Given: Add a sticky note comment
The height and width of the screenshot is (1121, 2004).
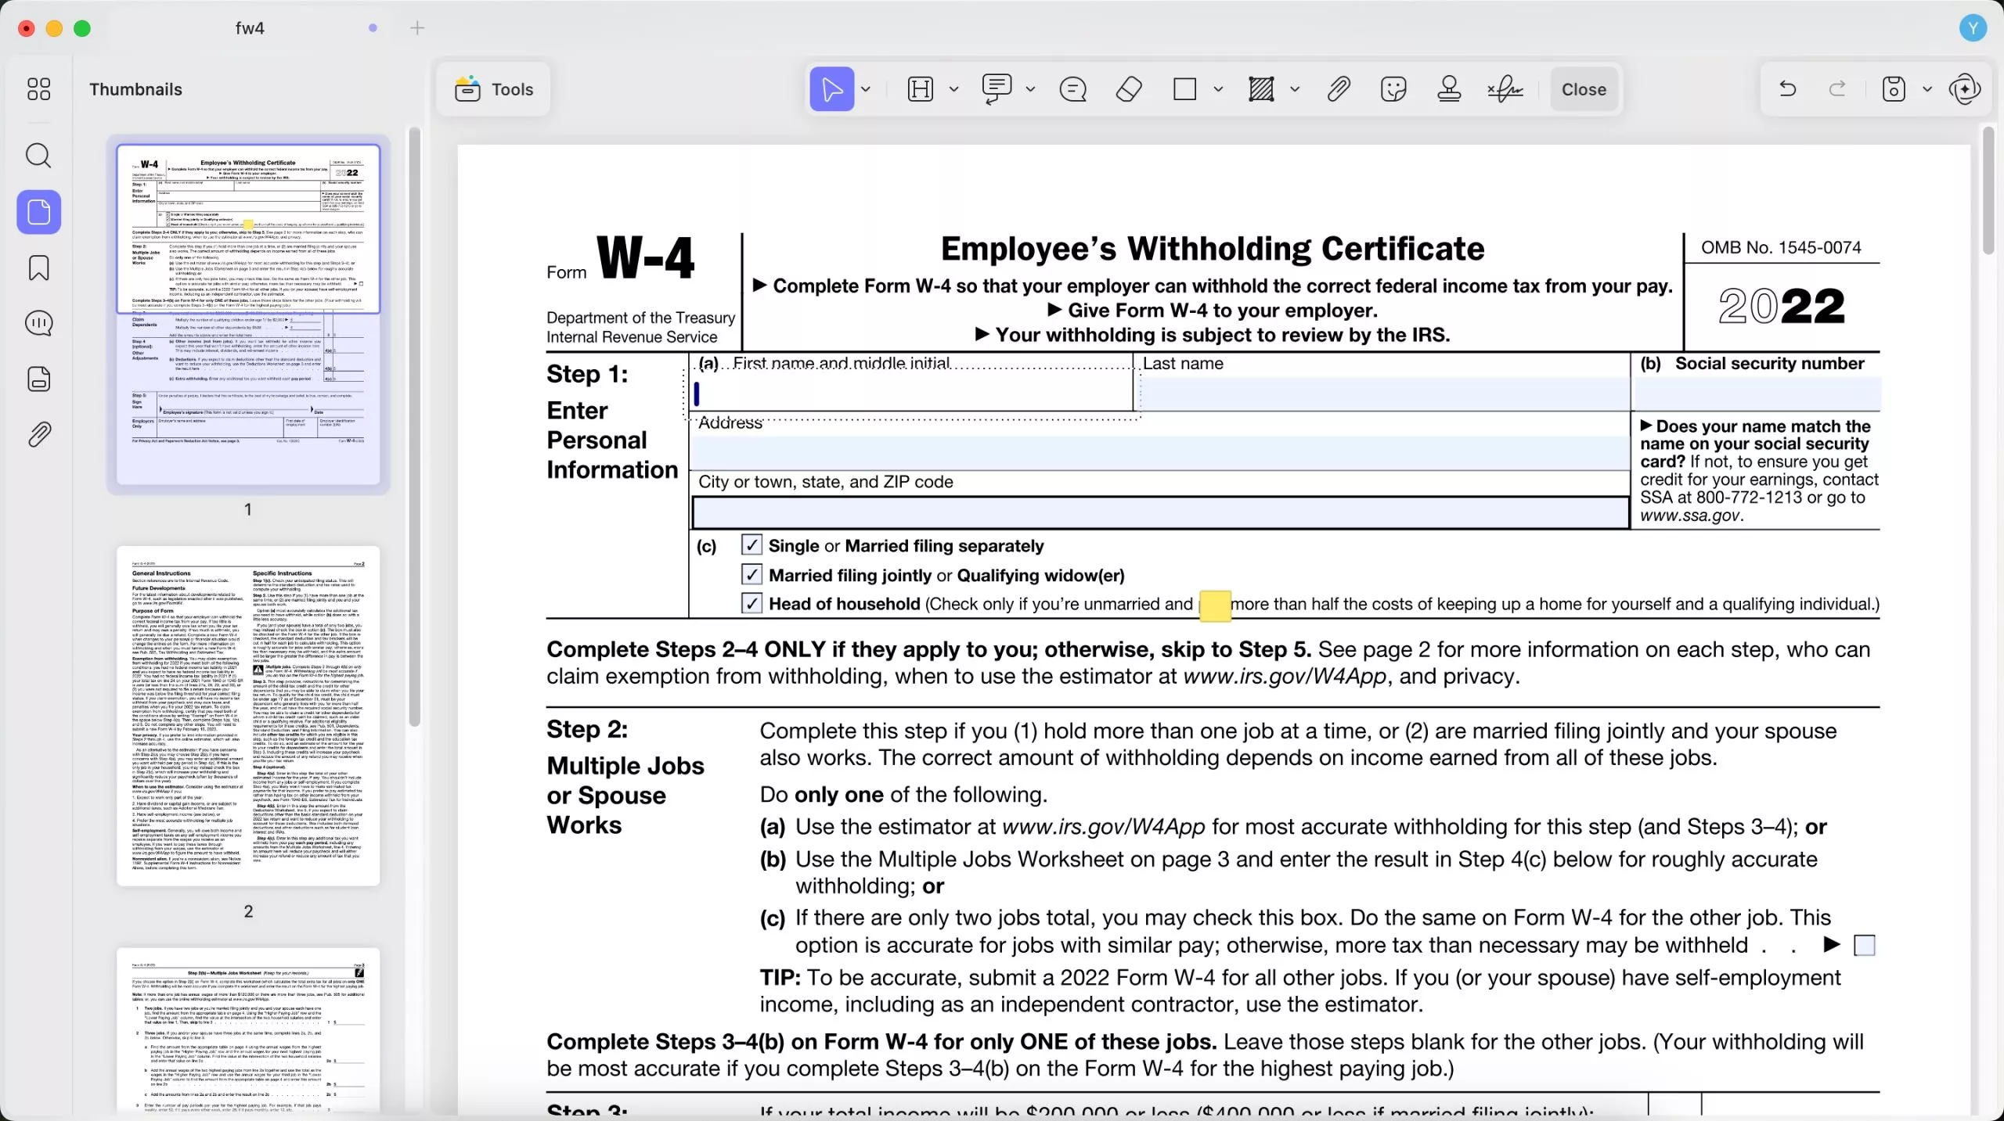Looking at the screenshot, I should 1072,89.
